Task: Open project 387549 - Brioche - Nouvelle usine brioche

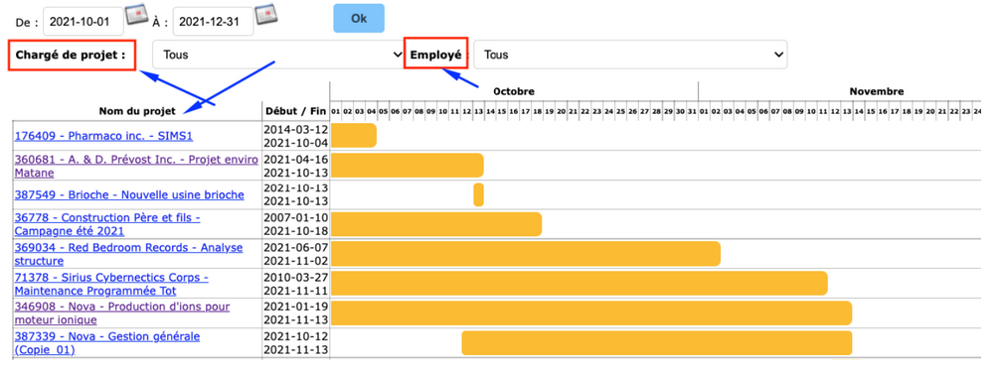Action: point(129,194)
